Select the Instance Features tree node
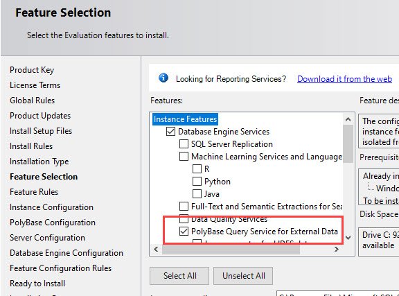The image size is (399, 296). click(185, 119)
